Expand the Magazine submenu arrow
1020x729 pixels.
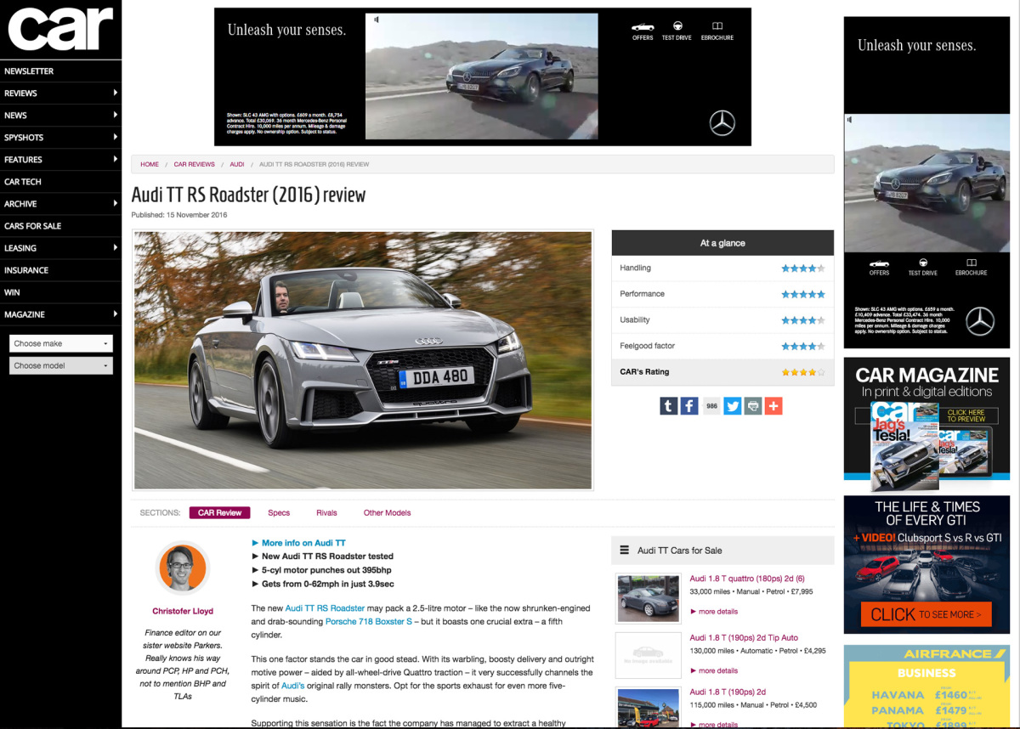click(x=115, y=314)
